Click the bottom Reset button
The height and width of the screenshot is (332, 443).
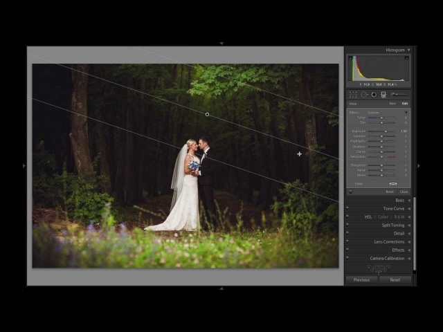coord(395,279)
